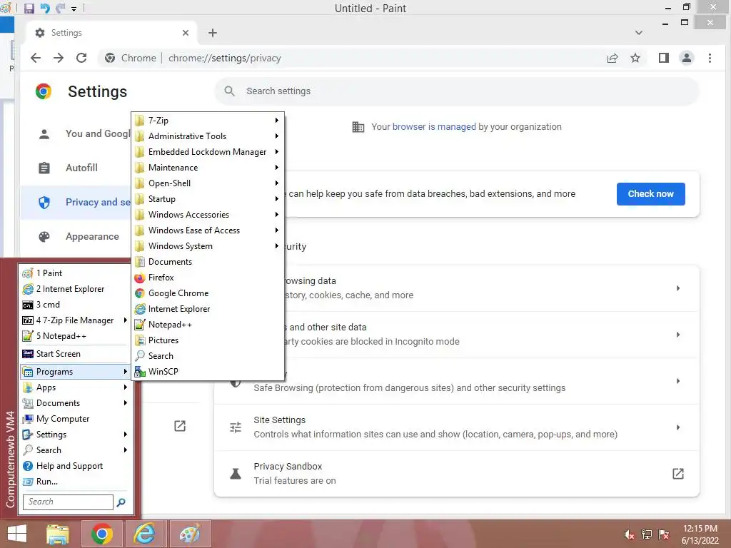Click the Chrome back arrow
Image resolution: width=731 pixels, height=548 pixels.
36,58
